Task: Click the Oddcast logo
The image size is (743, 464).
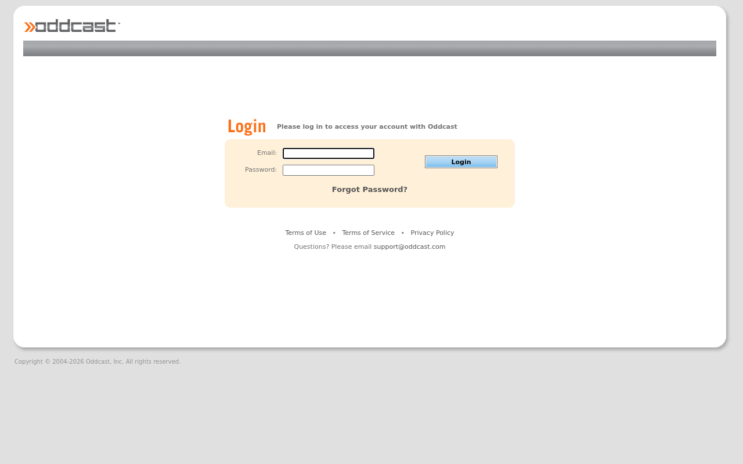Action: [72, 26]
